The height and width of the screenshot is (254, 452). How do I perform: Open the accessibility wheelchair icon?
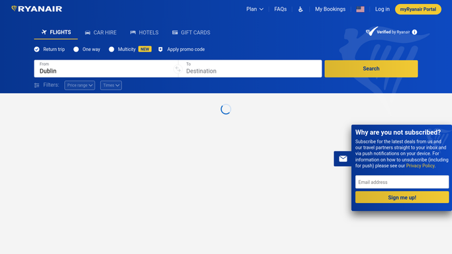[x=300, y=9]
